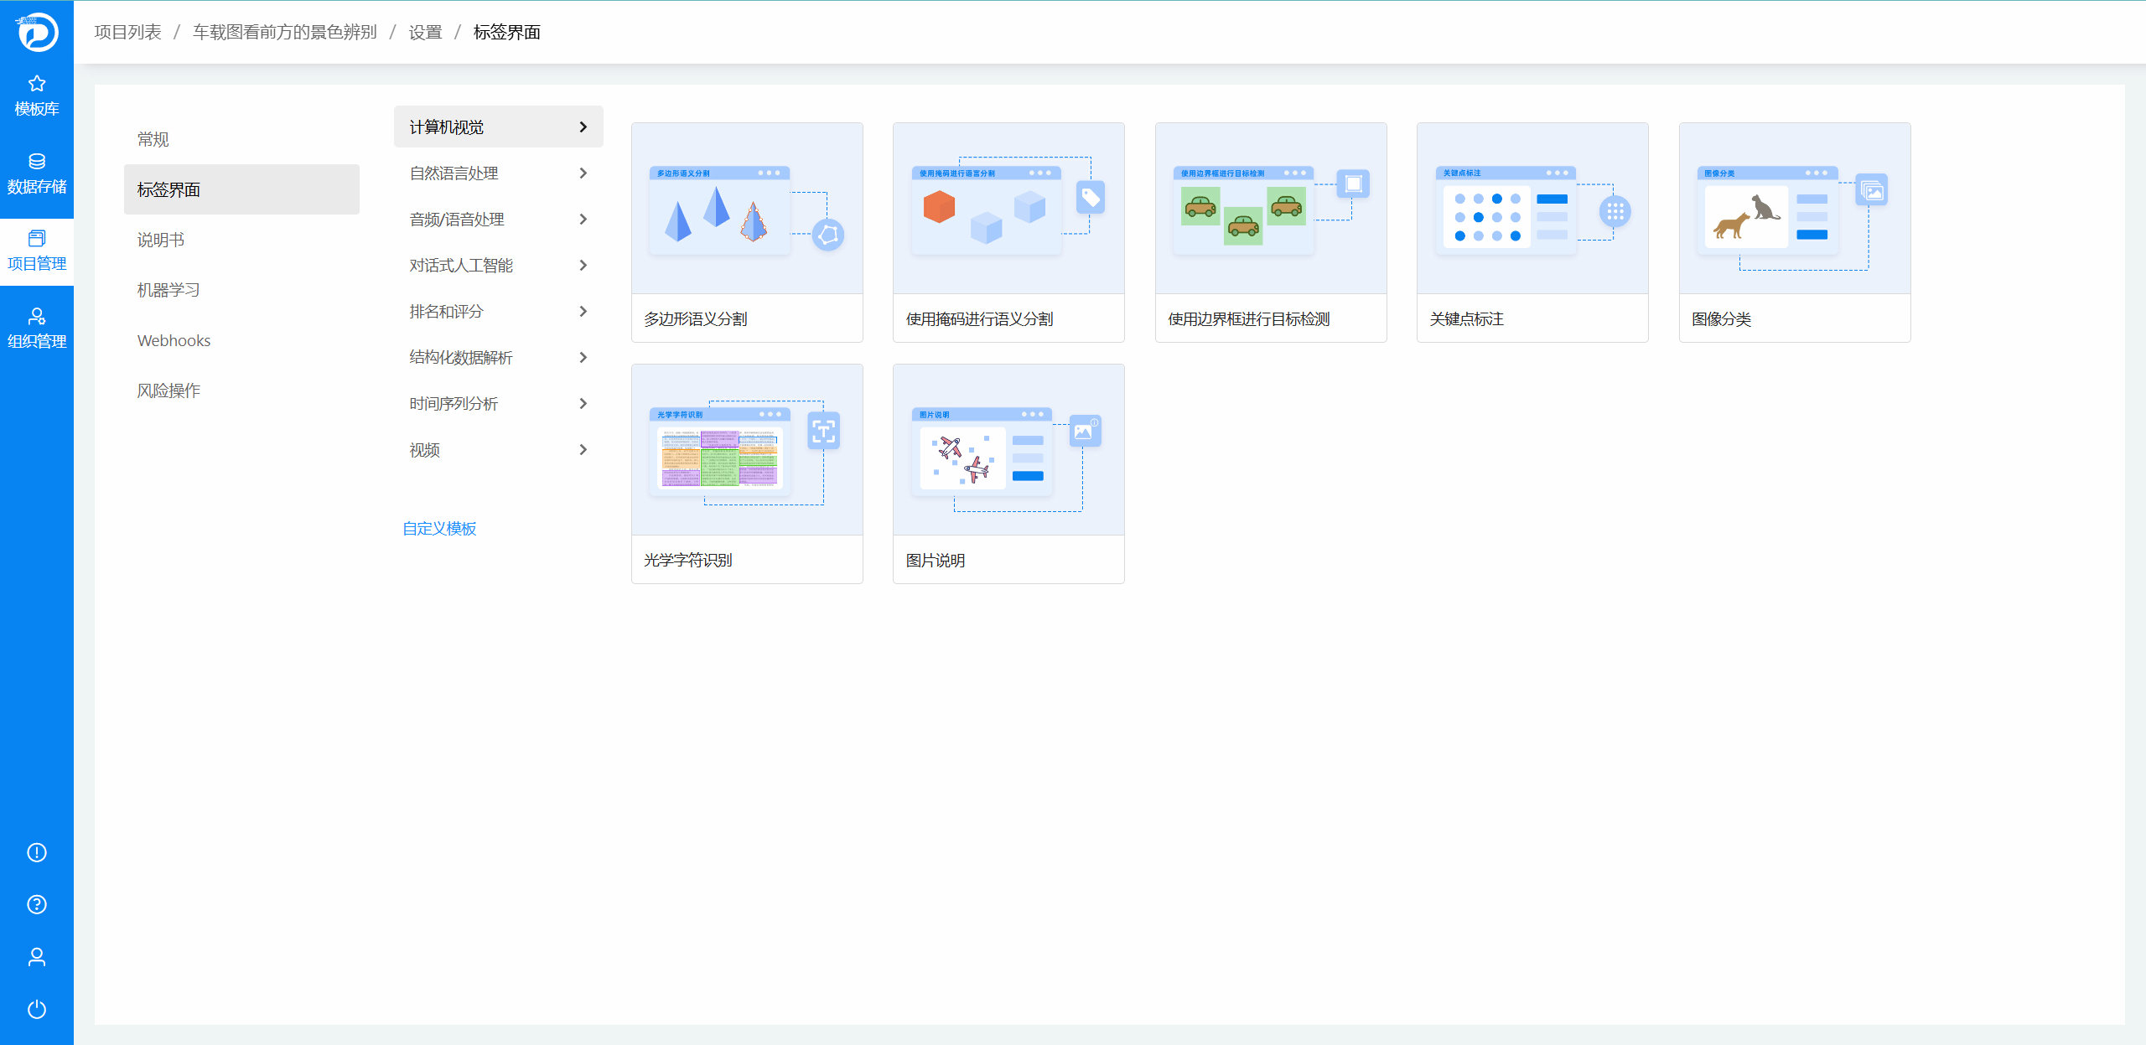The image size is (2146, 1045).
Task: Select the 风险操作 settings tab
Action: coord(168,391)
